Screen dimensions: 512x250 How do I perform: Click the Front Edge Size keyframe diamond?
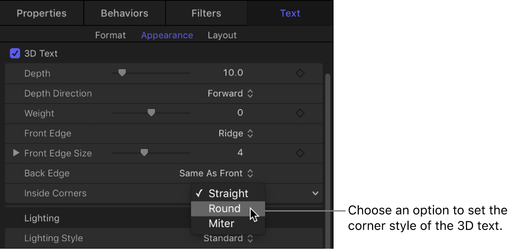pyautogui.click(x=300, y=153)
